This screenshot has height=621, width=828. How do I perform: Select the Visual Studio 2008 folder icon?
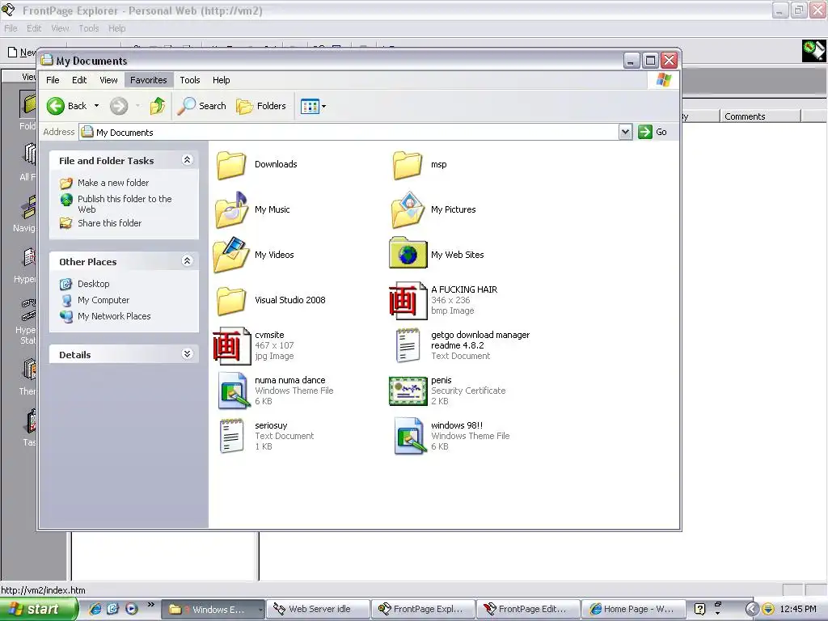click(231, 301)
